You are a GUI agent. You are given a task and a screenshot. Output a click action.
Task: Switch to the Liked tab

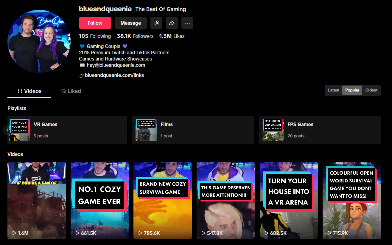coord(71,91)
